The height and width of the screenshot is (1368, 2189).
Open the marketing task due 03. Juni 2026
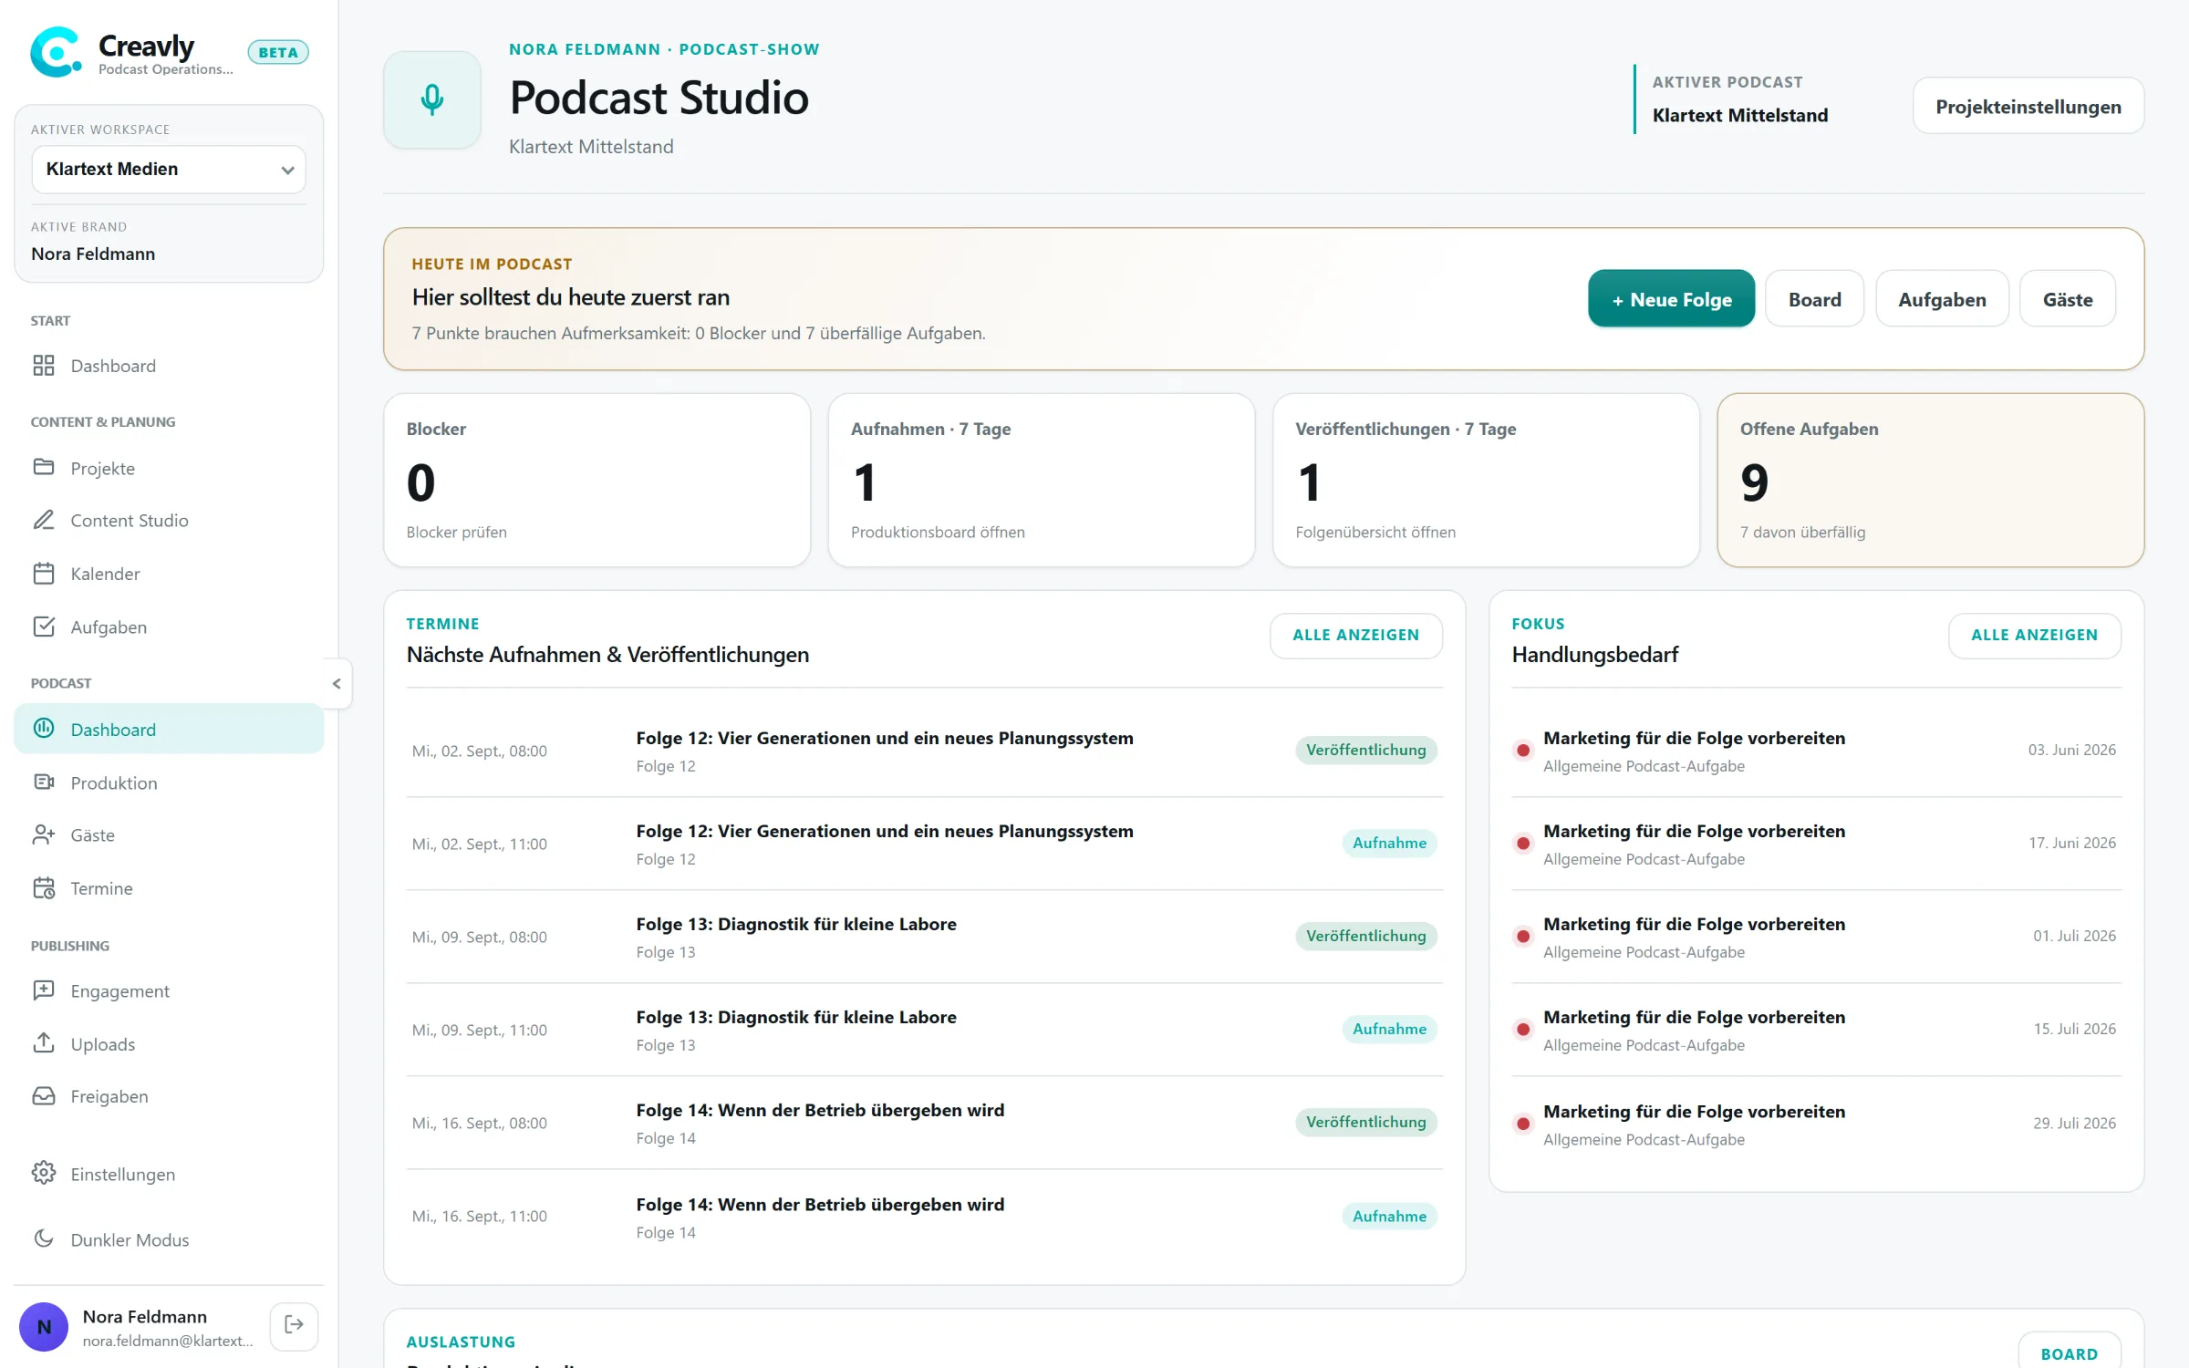pyautogui.click(x=1816, y=751)
